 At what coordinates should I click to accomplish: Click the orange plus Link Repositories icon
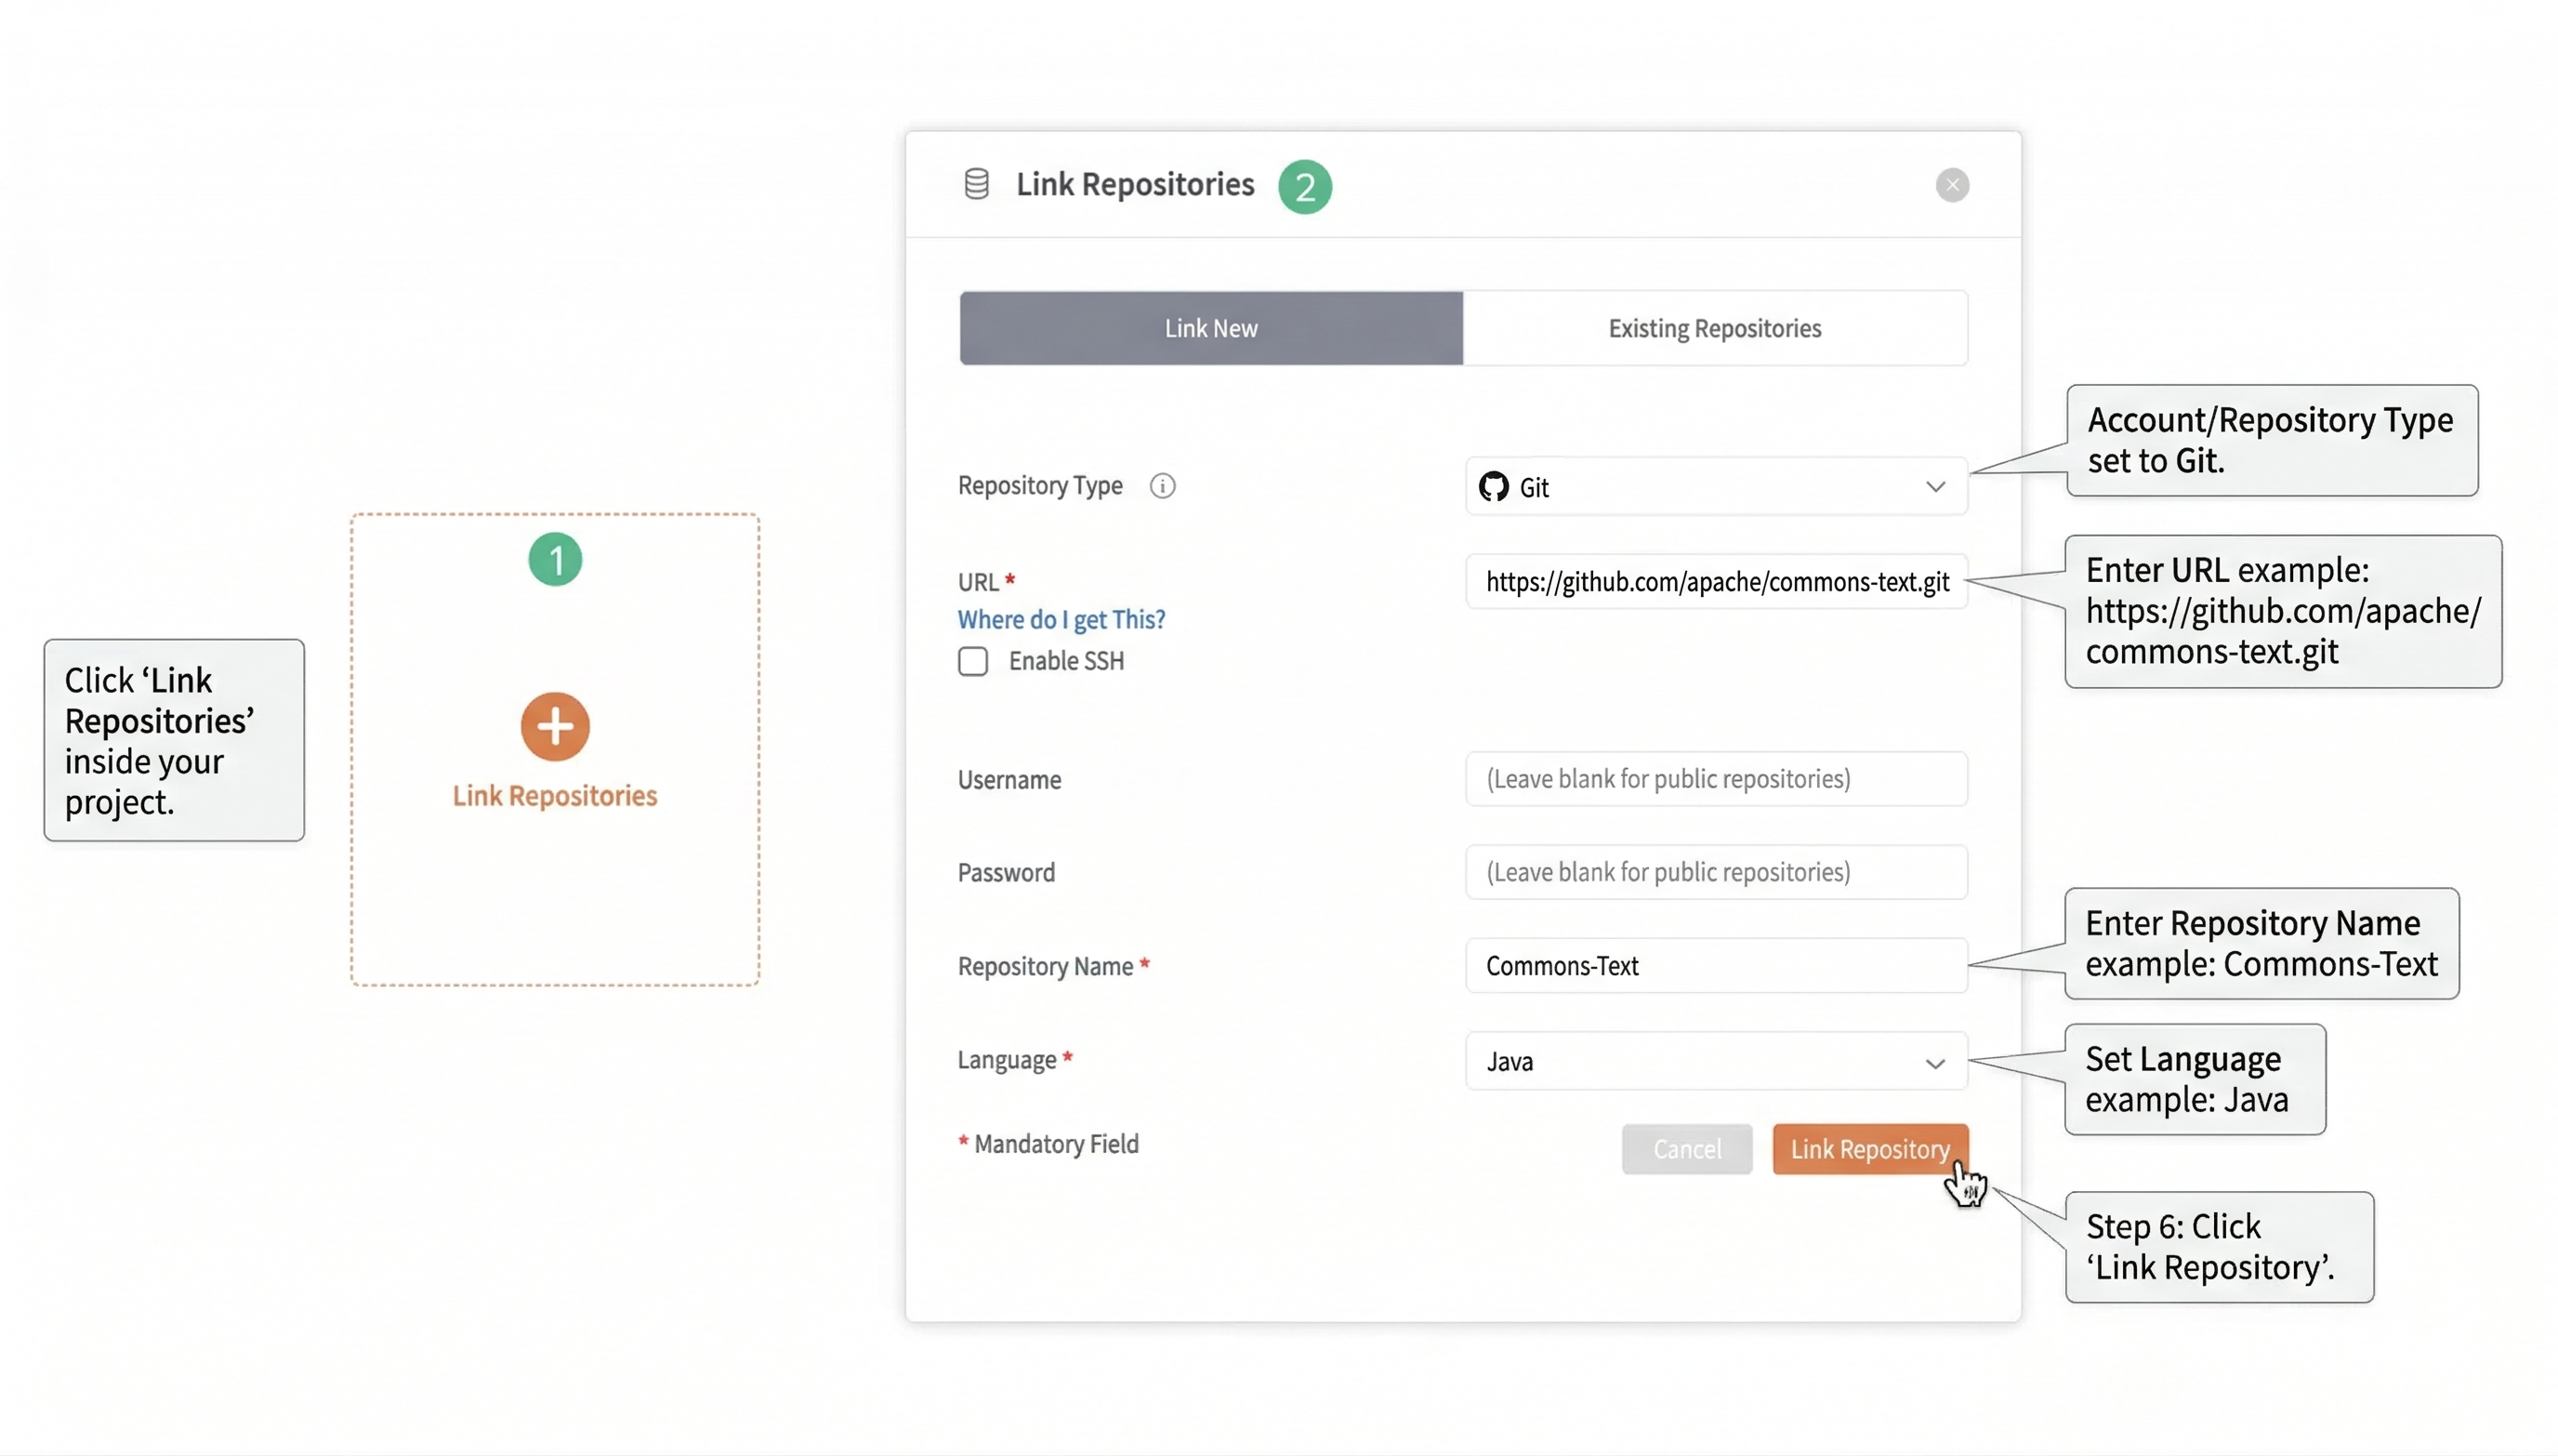pos(555,726)
